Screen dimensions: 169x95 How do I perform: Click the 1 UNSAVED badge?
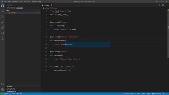pyautogui.click(x=20, y=8)
